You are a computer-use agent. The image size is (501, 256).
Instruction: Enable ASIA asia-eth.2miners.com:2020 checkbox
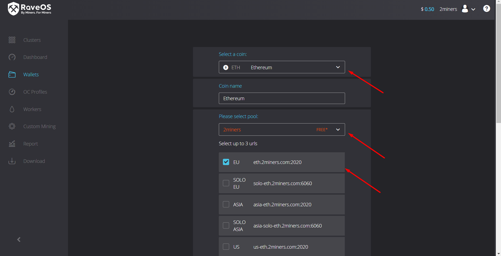[x=226, y=204]
